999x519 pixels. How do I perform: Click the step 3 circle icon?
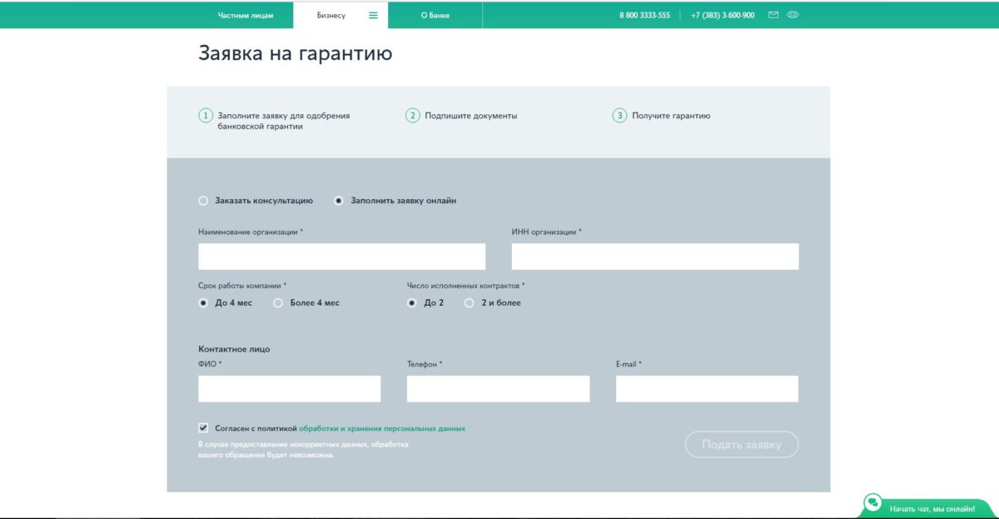(619, 116)
